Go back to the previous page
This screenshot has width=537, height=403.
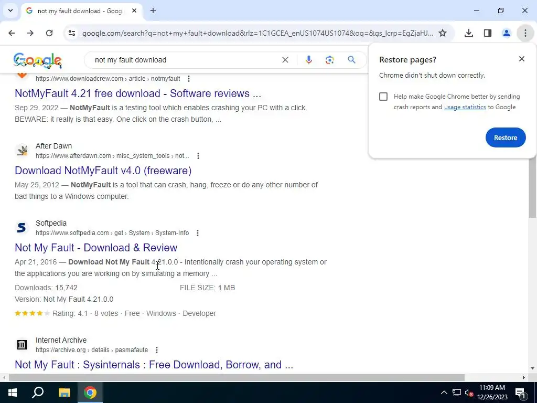tap(12, 33)
